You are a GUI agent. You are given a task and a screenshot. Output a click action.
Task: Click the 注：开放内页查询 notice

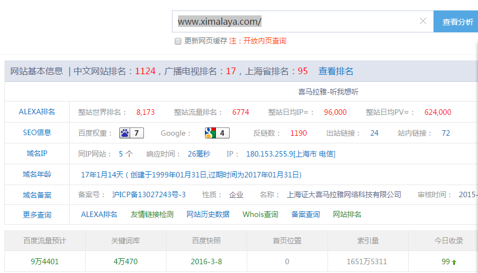tap(258, 41)
